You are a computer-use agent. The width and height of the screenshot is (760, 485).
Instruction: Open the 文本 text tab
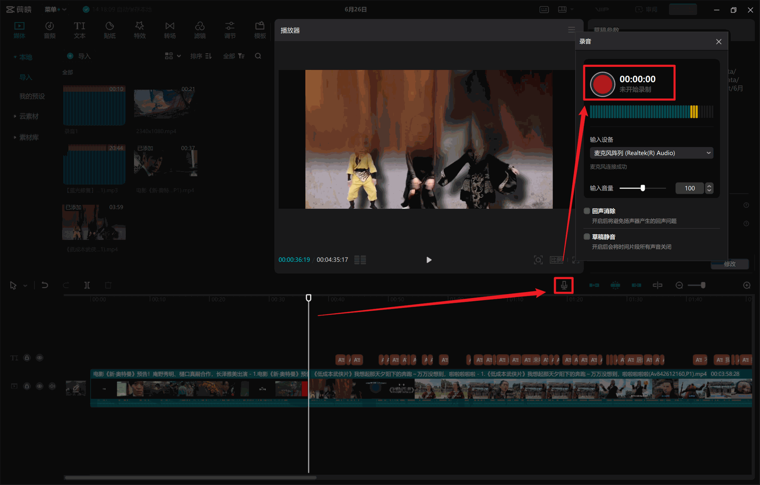pyautogui.click(x=80, y=30)
